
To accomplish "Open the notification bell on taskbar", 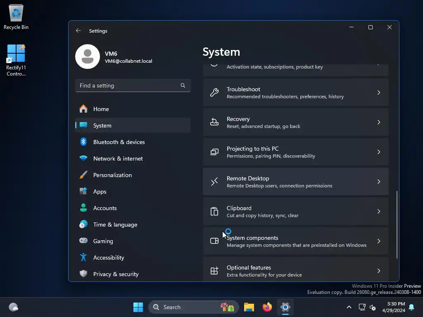I will pos(412,307).
